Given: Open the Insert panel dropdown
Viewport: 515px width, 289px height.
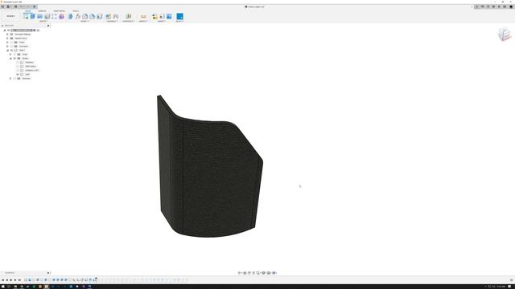Looking at the screenshot, I should tap(162, 22).
